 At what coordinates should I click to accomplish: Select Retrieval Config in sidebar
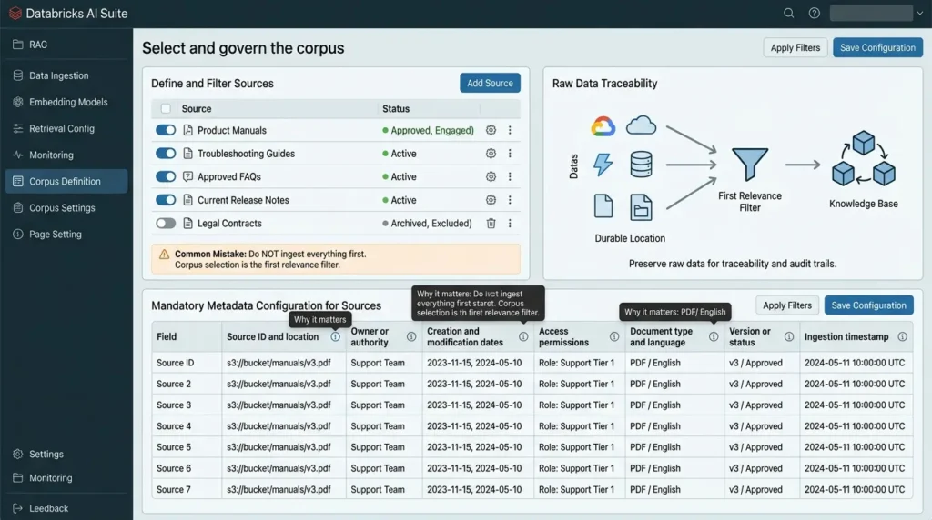pos(66,128)
